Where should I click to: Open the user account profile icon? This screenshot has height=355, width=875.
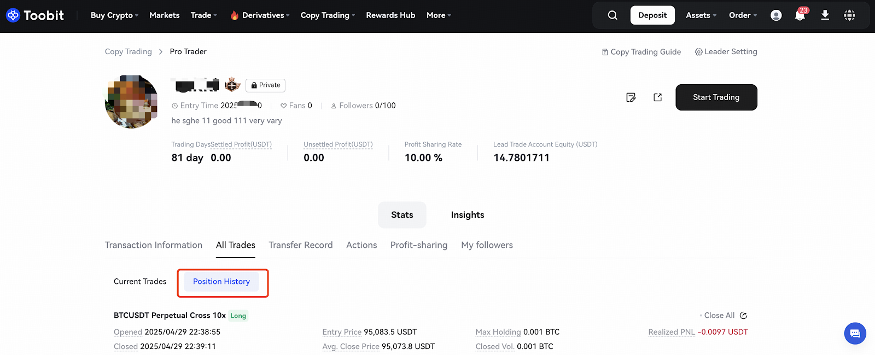click(x=775, y=15)
